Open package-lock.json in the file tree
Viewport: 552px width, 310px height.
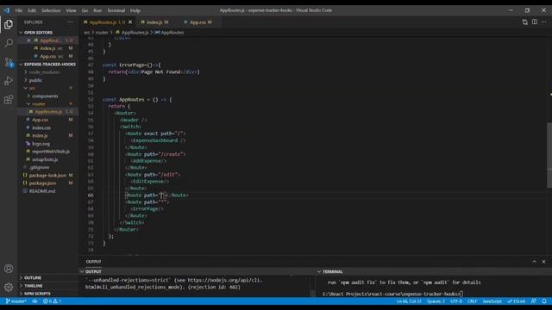coord(47,175)
